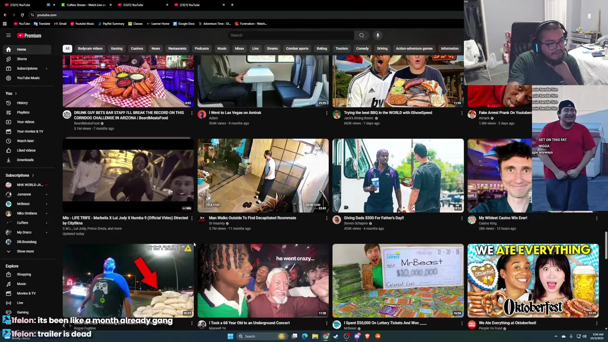Open File Explorer from taskbar
This screenshot has height=342, width=608.
click(x=315, y=336)
